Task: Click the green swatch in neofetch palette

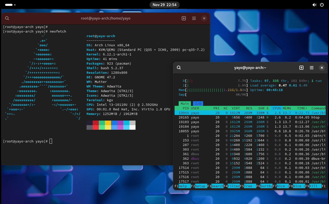Action: click(102, 123)
